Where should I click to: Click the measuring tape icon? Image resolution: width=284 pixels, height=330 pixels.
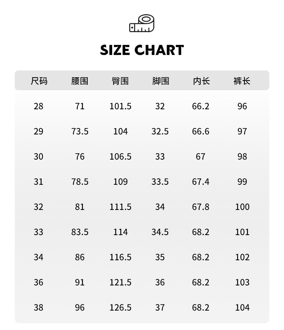[x=142, y=24]
